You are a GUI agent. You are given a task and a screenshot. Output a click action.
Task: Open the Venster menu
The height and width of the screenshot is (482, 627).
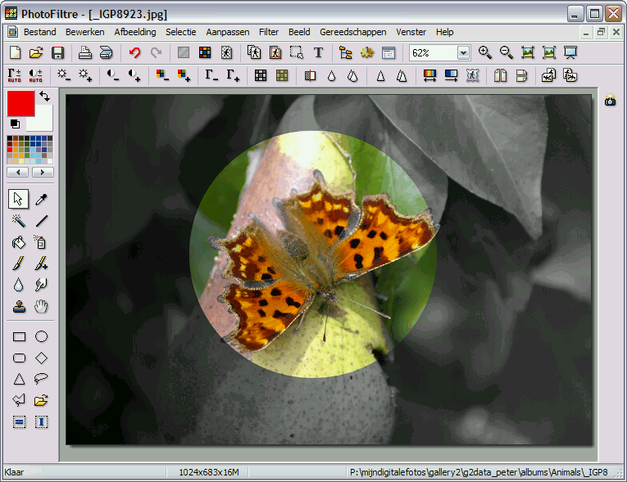411,32
